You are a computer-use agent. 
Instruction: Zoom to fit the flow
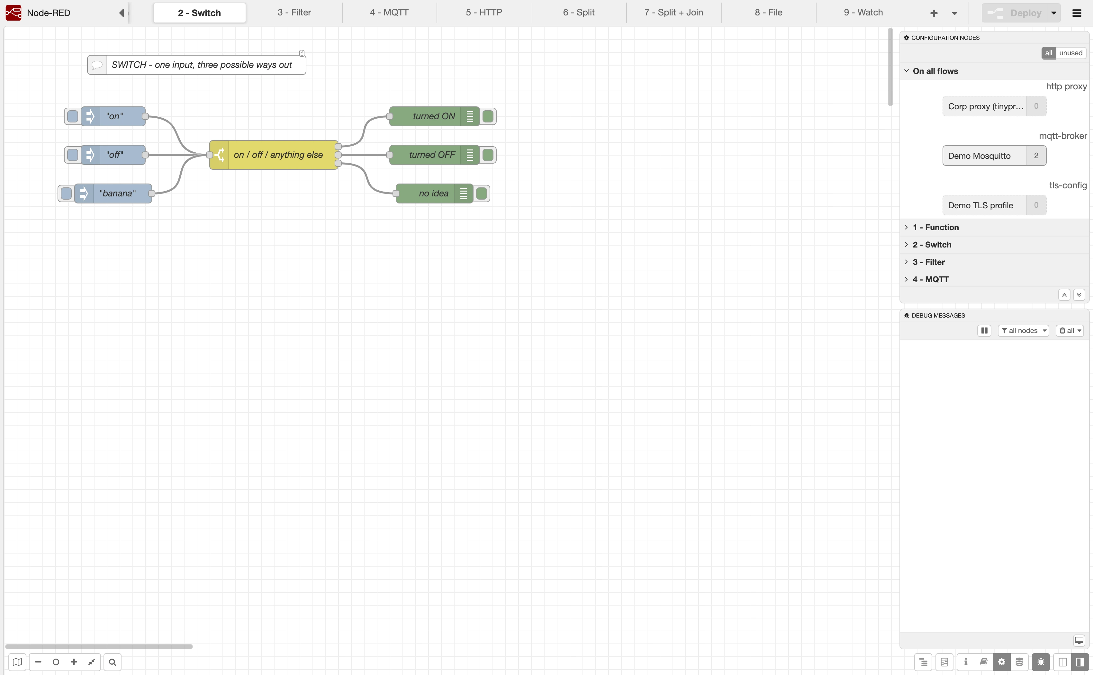coord(92,662)
